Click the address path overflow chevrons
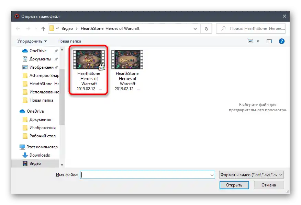301x205 pixels. point(57,29)
